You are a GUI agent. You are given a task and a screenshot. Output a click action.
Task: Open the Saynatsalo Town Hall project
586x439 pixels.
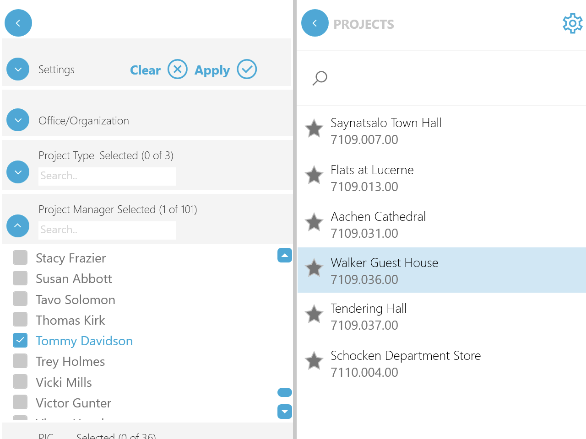pos(442,131)
